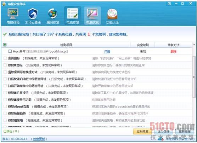The height and width of the screenshot is (143, 197).
Task: Click the version text 01.00.00.17
Action: click(19, 139)
